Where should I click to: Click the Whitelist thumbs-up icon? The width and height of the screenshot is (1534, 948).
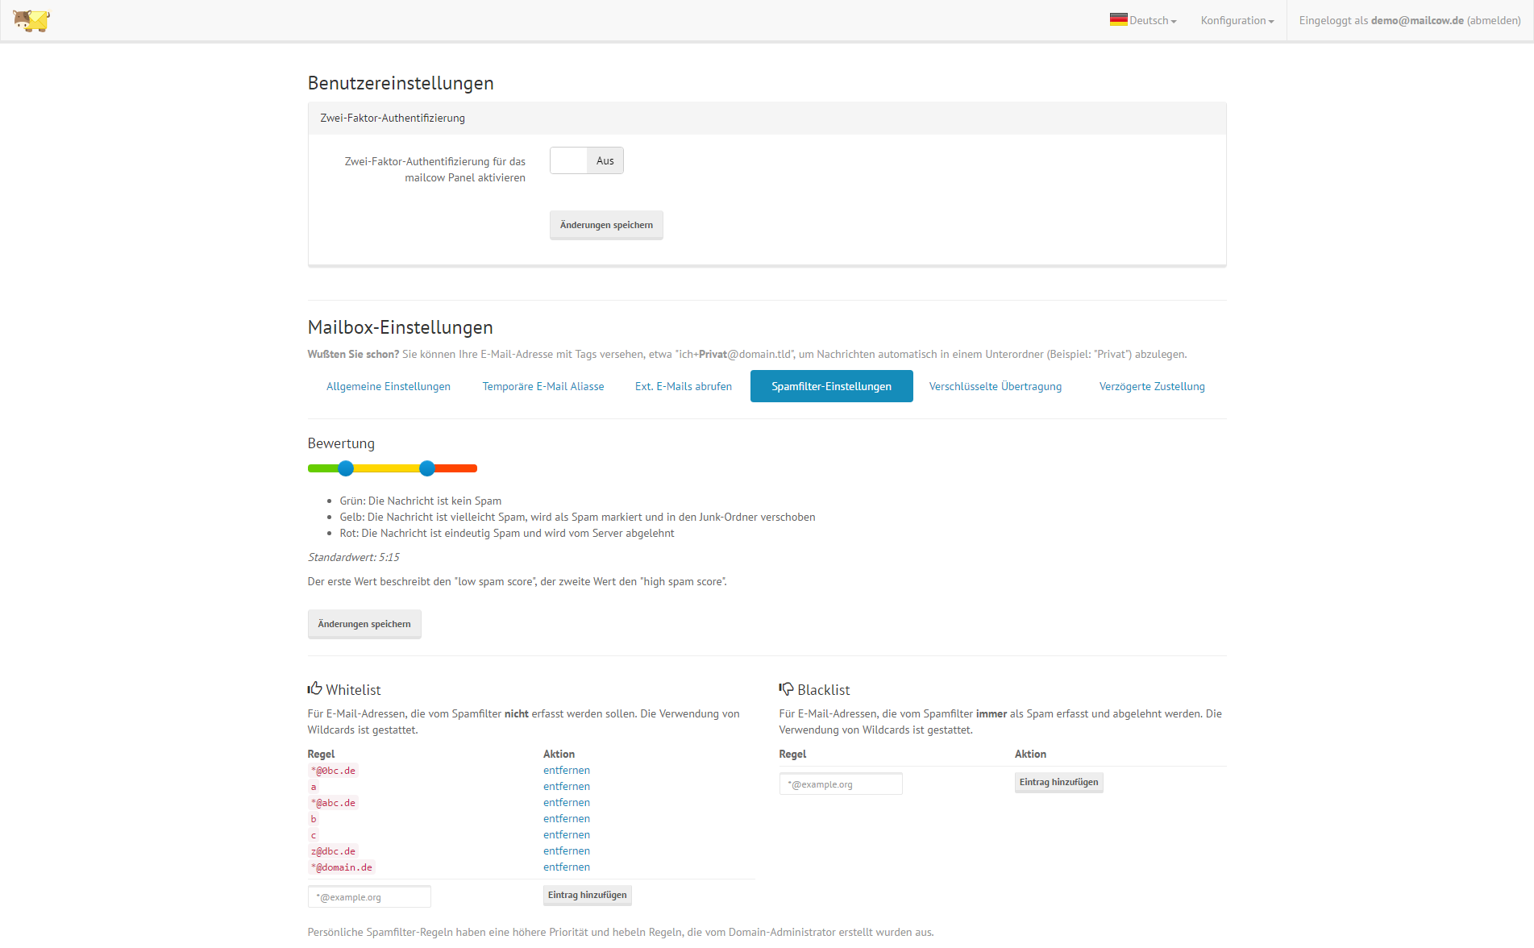pos(314,688)
